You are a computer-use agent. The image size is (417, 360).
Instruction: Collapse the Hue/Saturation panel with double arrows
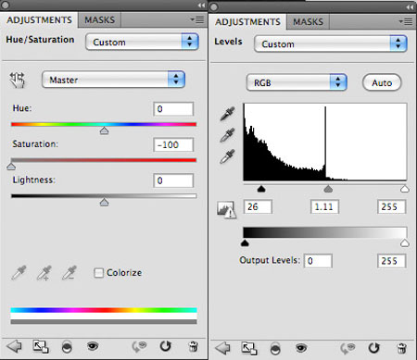tap(201, 6)
